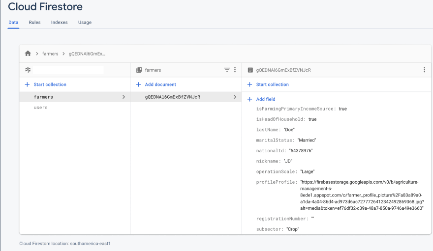Select document gQEDNAl6GmExBfZVNJcR in list
Viewport: 433px width, 251px height.
coord(186,97)
